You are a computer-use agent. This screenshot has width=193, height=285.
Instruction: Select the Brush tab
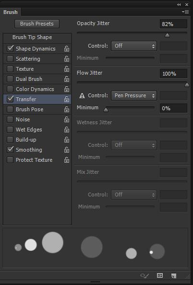11,12
